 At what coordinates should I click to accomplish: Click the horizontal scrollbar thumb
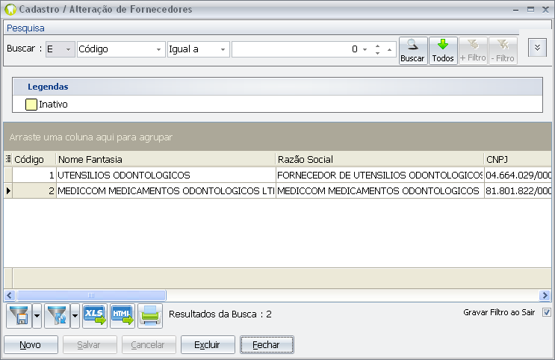click(x=91, y=295)
